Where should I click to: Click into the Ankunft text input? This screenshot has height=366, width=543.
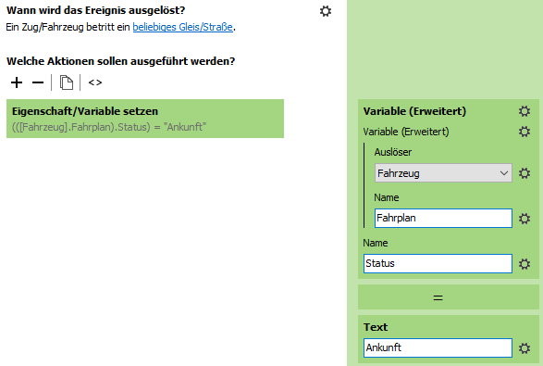pos(438,347)
